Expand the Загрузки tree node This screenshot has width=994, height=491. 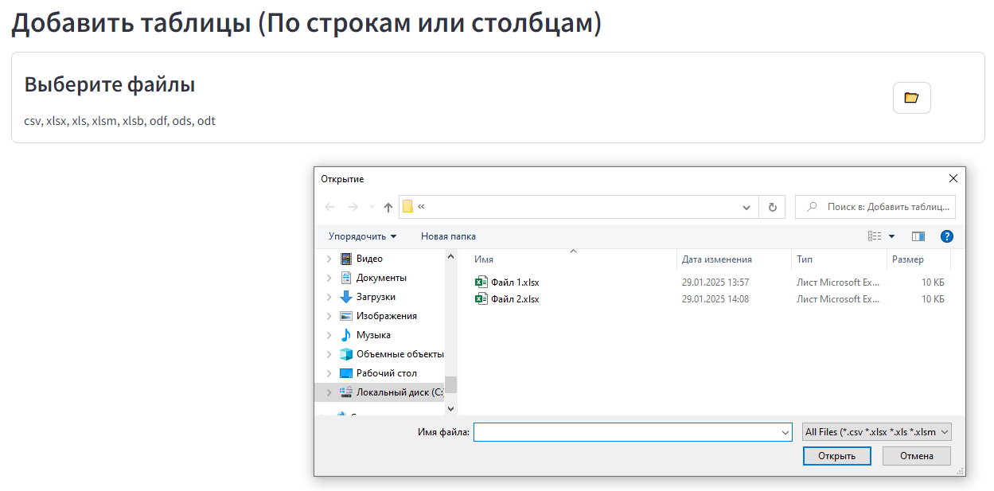329,297
